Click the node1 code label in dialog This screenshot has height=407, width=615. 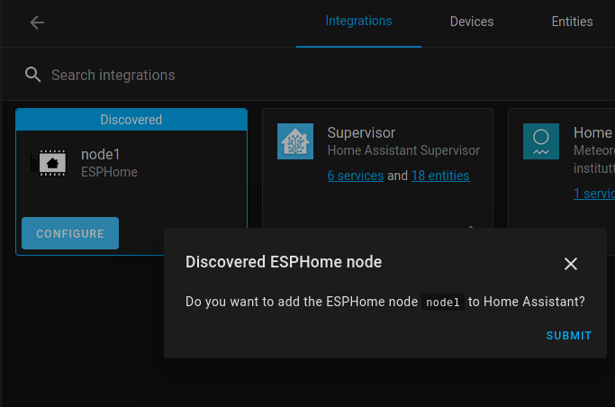443,303
